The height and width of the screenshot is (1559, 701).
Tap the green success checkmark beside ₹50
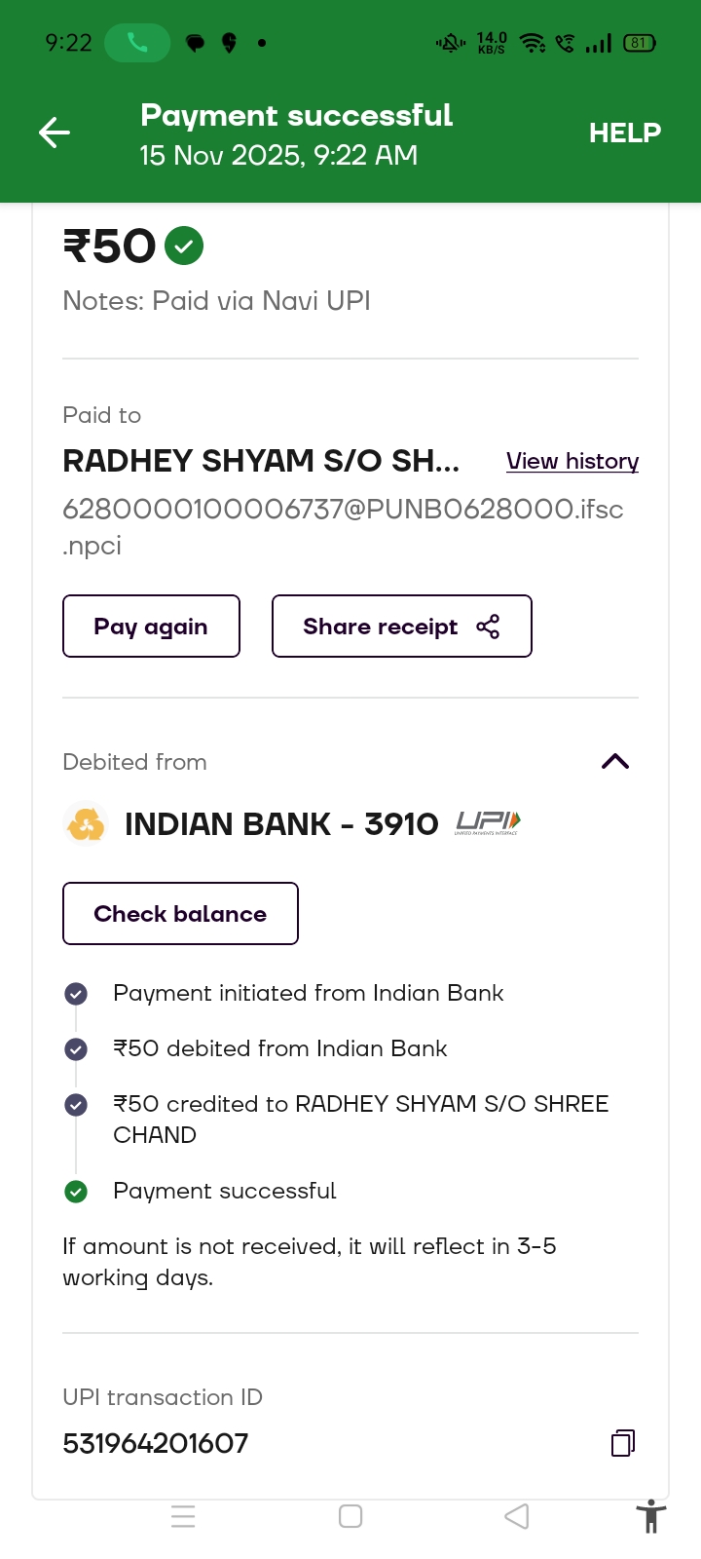pyautogui.click(x=184, y=246)
